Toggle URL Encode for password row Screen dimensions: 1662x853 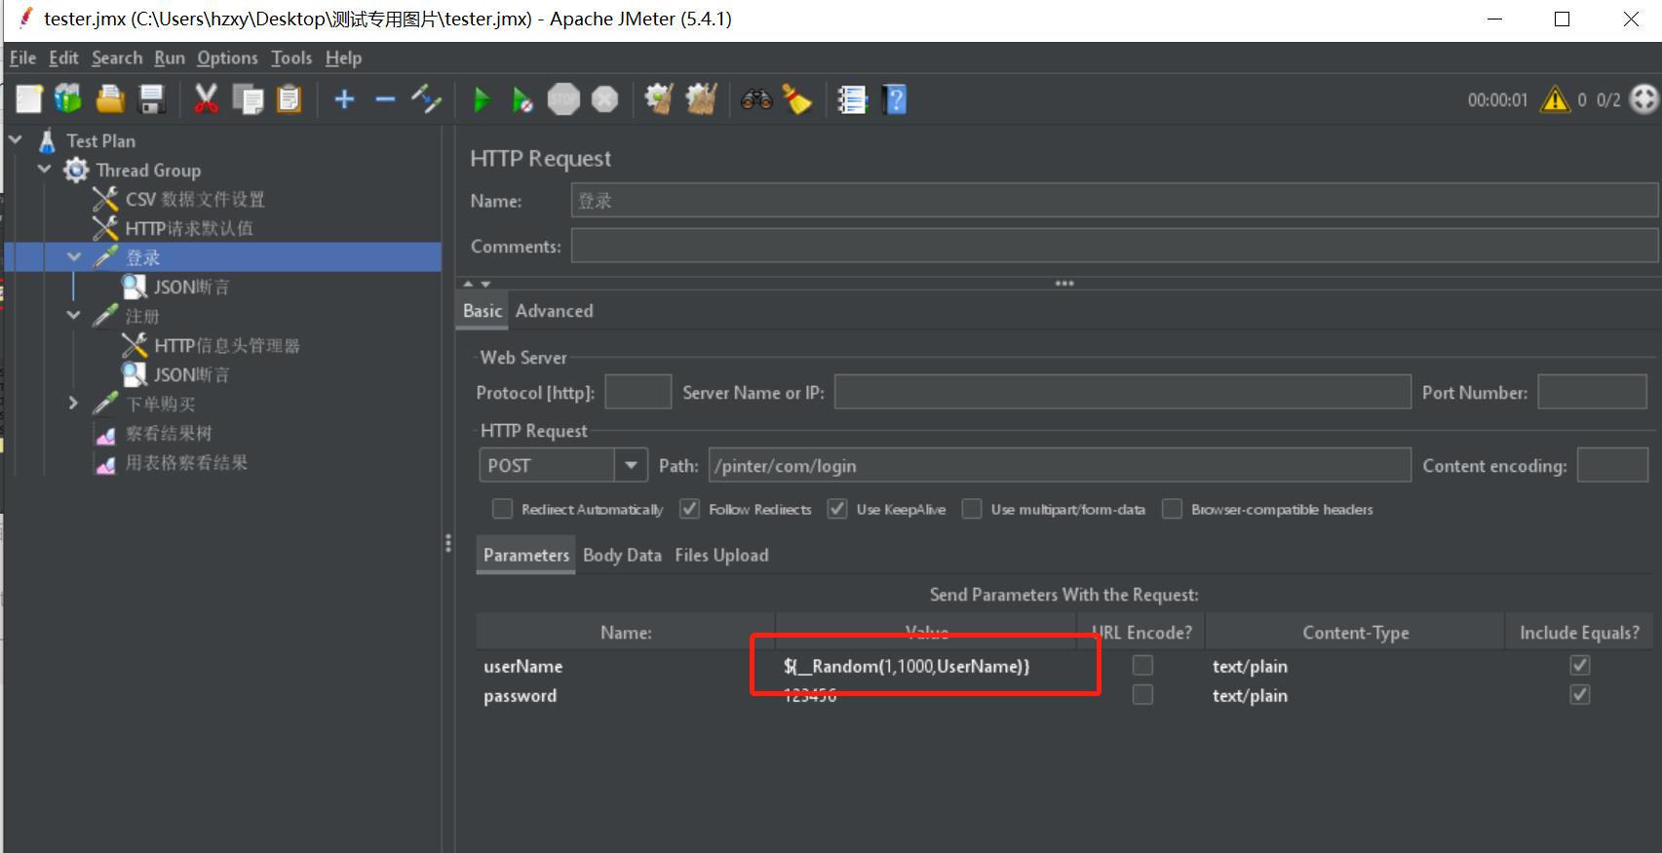(x=1142, y=694)
